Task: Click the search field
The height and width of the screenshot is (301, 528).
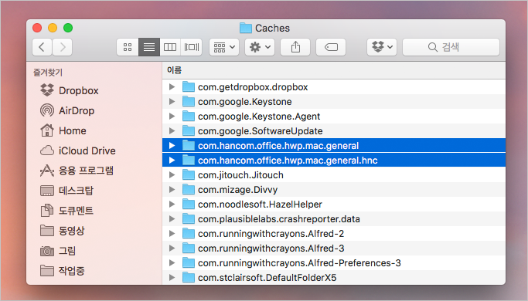Action: pyautogui.click(x=451, y=47)
